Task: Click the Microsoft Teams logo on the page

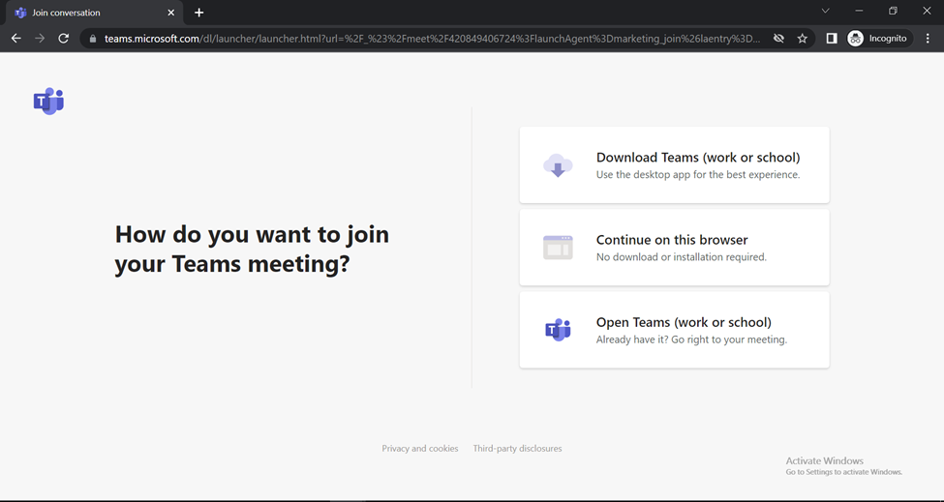Action: 48,101
